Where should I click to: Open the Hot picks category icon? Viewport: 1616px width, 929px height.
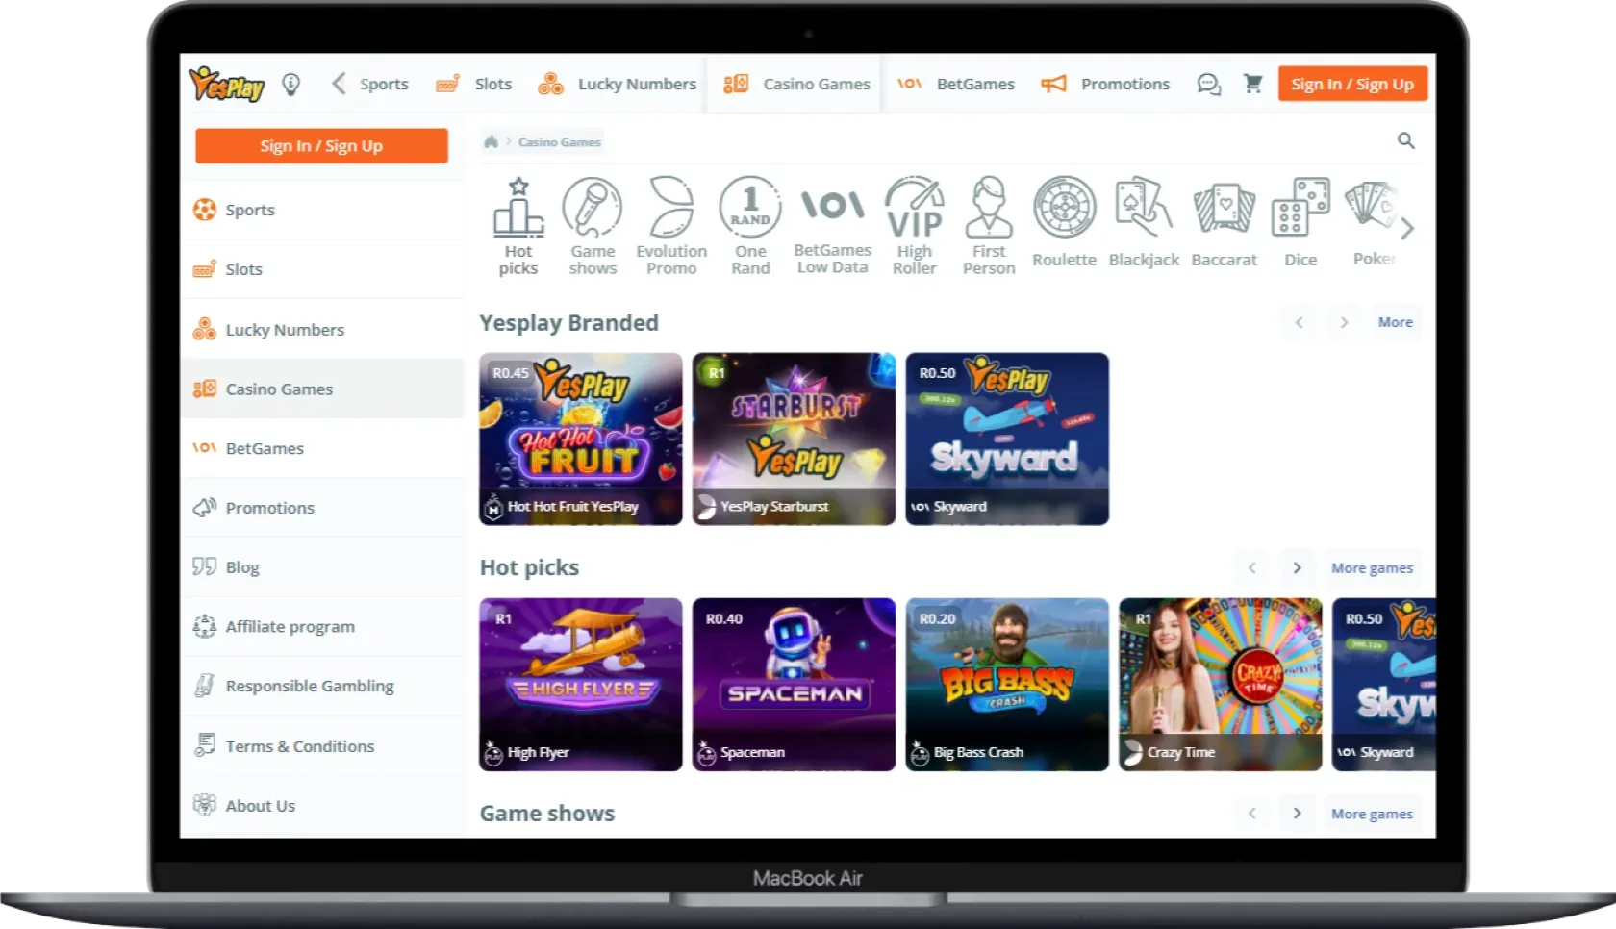coord(518,227)
